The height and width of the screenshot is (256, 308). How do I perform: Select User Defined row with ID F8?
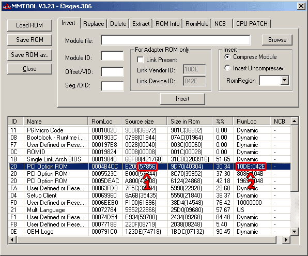click(150, 224)
